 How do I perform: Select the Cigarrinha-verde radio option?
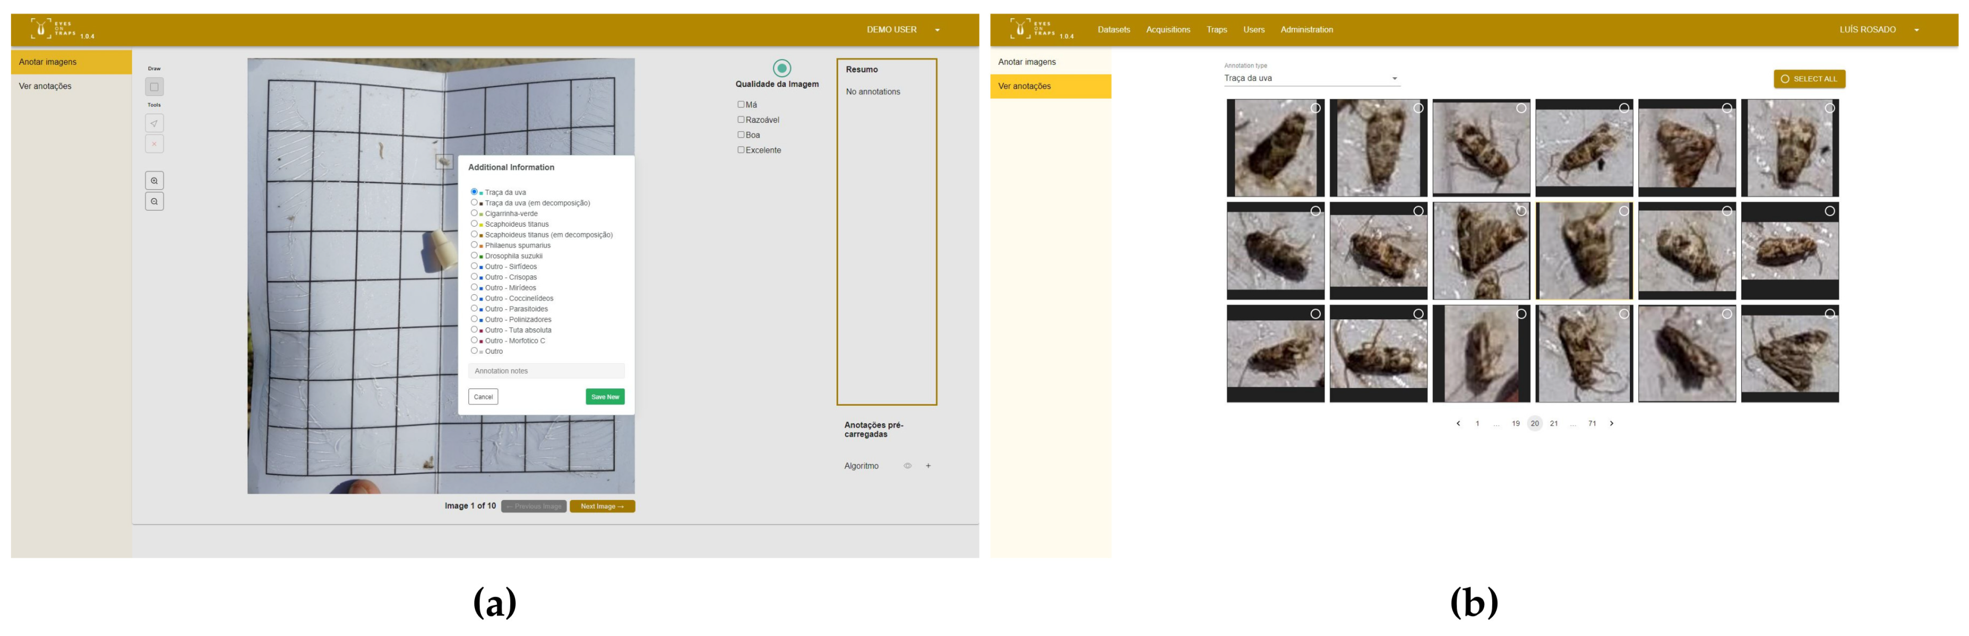[x=474, y=213]
